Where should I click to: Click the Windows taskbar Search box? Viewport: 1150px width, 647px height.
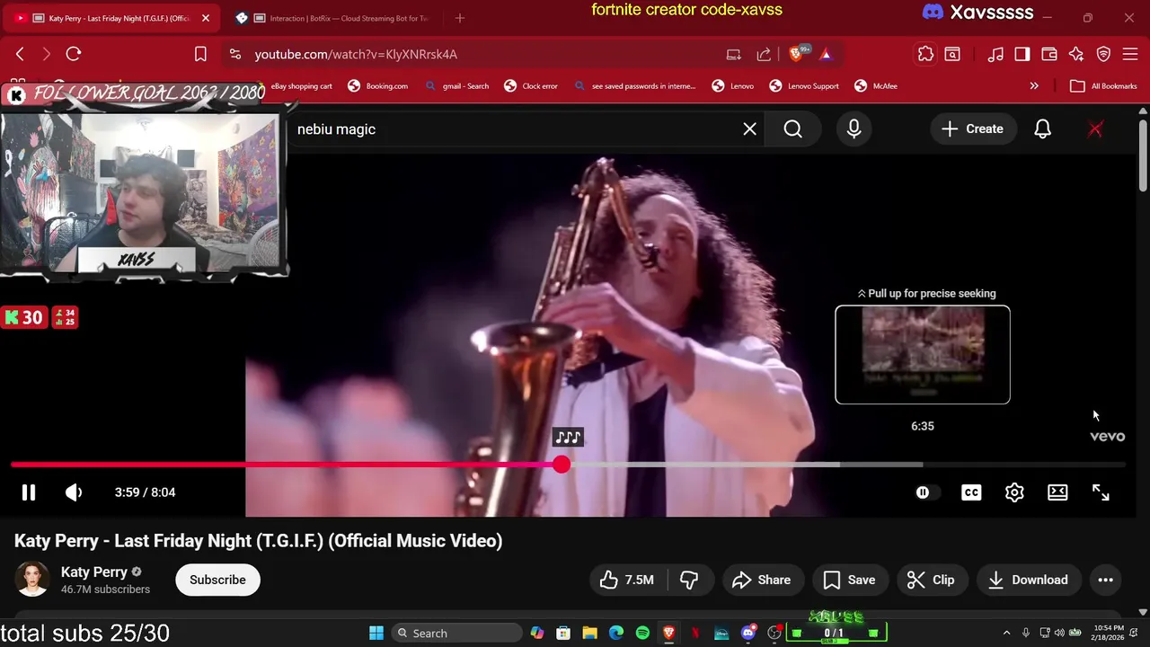(456, 633)
